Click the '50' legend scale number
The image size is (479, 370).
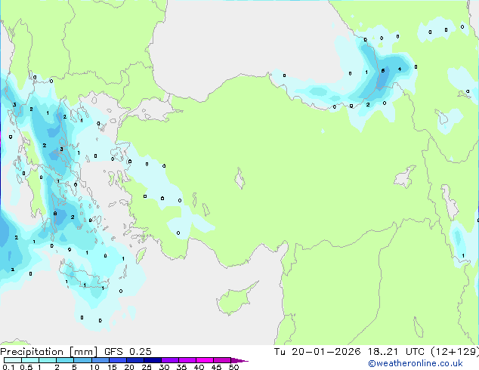tap(233, 367)
